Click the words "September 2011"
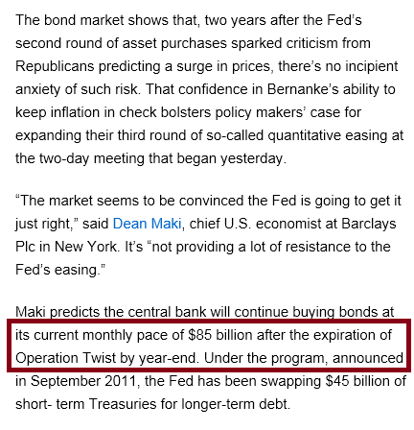This screenshot has width=414, height=430. click(83, 382)
